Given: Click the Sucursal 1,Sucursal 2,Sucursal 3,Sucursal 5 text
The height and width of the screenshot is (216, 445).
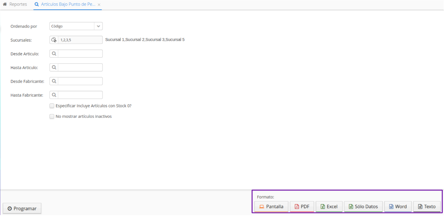Looking at the screenshot, I should tap(145, 40).
